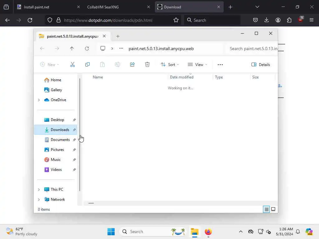Viewport: 319px width, 239px height.
Task: Sort by Date modified column header
Action: click(x=182, y=77)
